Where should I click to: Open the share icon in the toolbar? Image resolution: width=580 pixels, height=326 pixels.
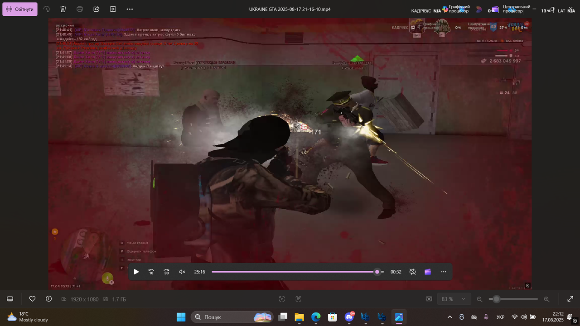click(x=97, y=9)
